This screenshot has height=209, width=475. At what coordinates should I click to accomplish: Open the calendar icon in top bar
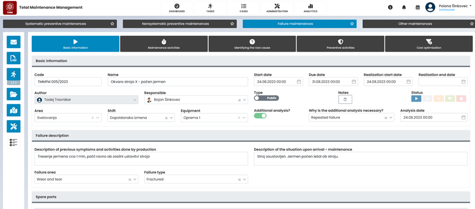click(418, 8)
